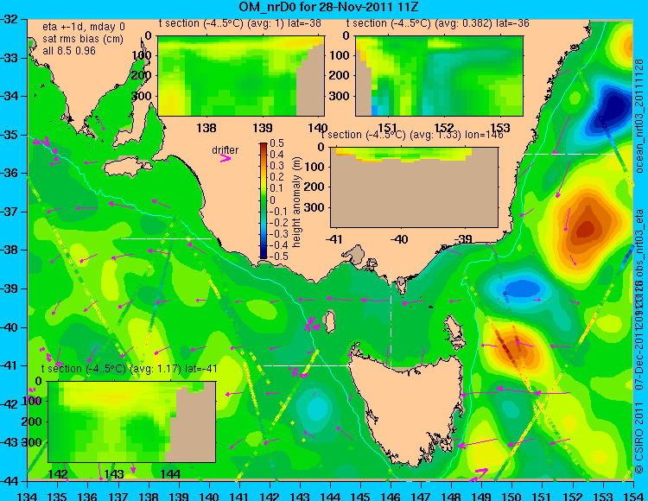Click the 152 label under the lat=-36 section
This screenshot has width=648, height=501.
[444, 128]
